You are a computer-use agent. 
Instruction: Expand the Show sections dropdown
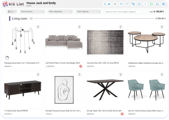tap(32, 12)
